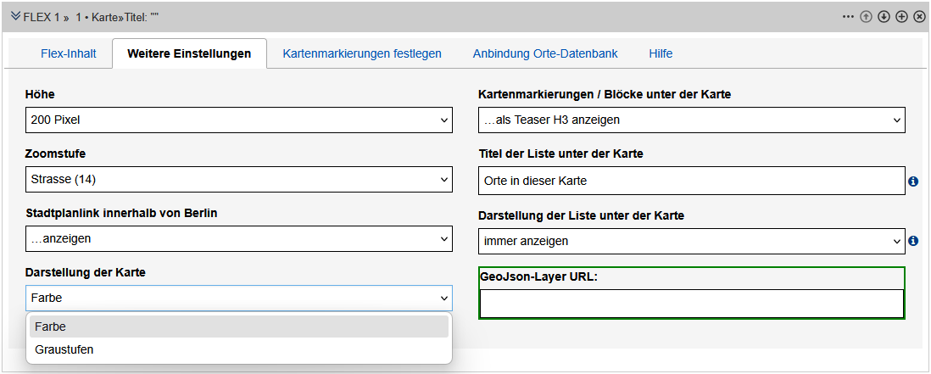The width and height of the screenshot is (931, 374).
Task: Go to the Anbindung Orte-Datenbank tab
Action: pyautogui.click(x=545, y=53)
